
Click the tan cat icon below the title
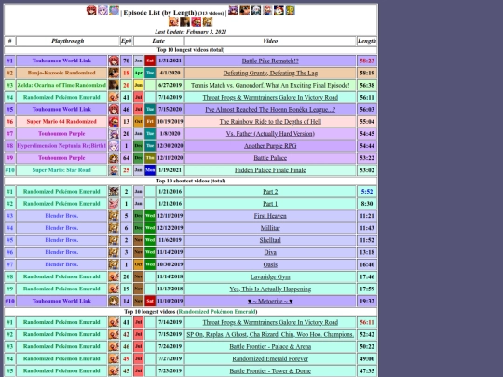[208, 21]
